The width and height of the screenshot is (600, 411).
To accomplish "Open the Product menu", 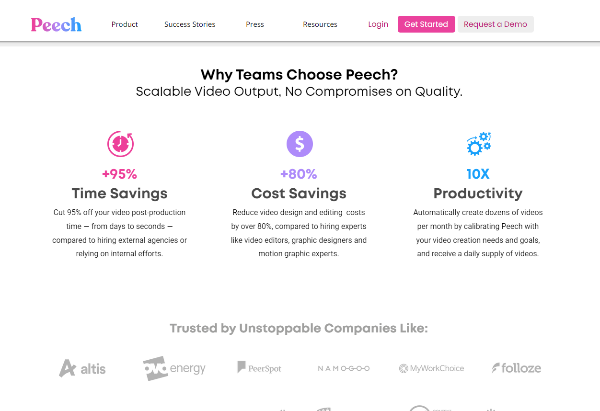I will [125, 24].
